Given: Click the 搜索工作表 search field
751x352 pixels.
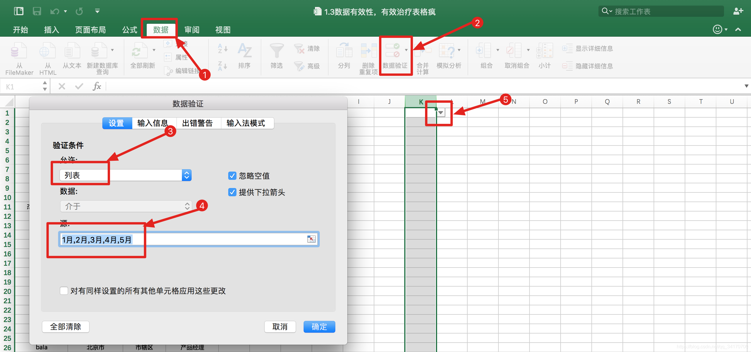Looking at the screenshot, I should click(x=661, y=11).
